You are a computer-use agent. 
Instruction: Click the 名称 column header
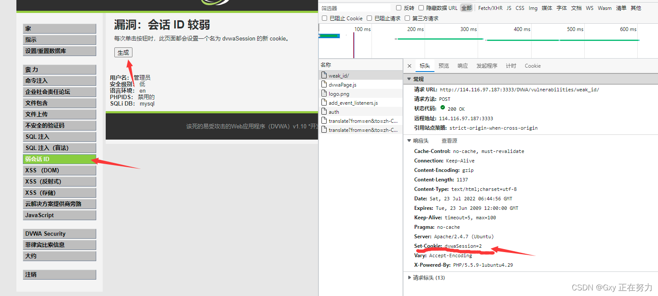pyautogui.click(x=361, y=65)
